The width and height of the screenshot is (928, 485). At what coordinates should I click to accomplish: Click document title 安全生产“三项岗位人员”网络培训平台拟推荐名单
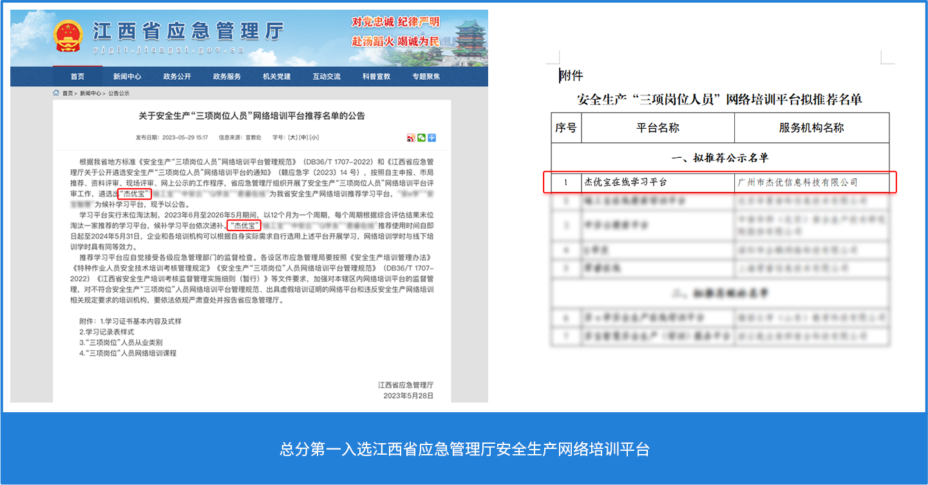pyautogui.click(x=720, y=99)
